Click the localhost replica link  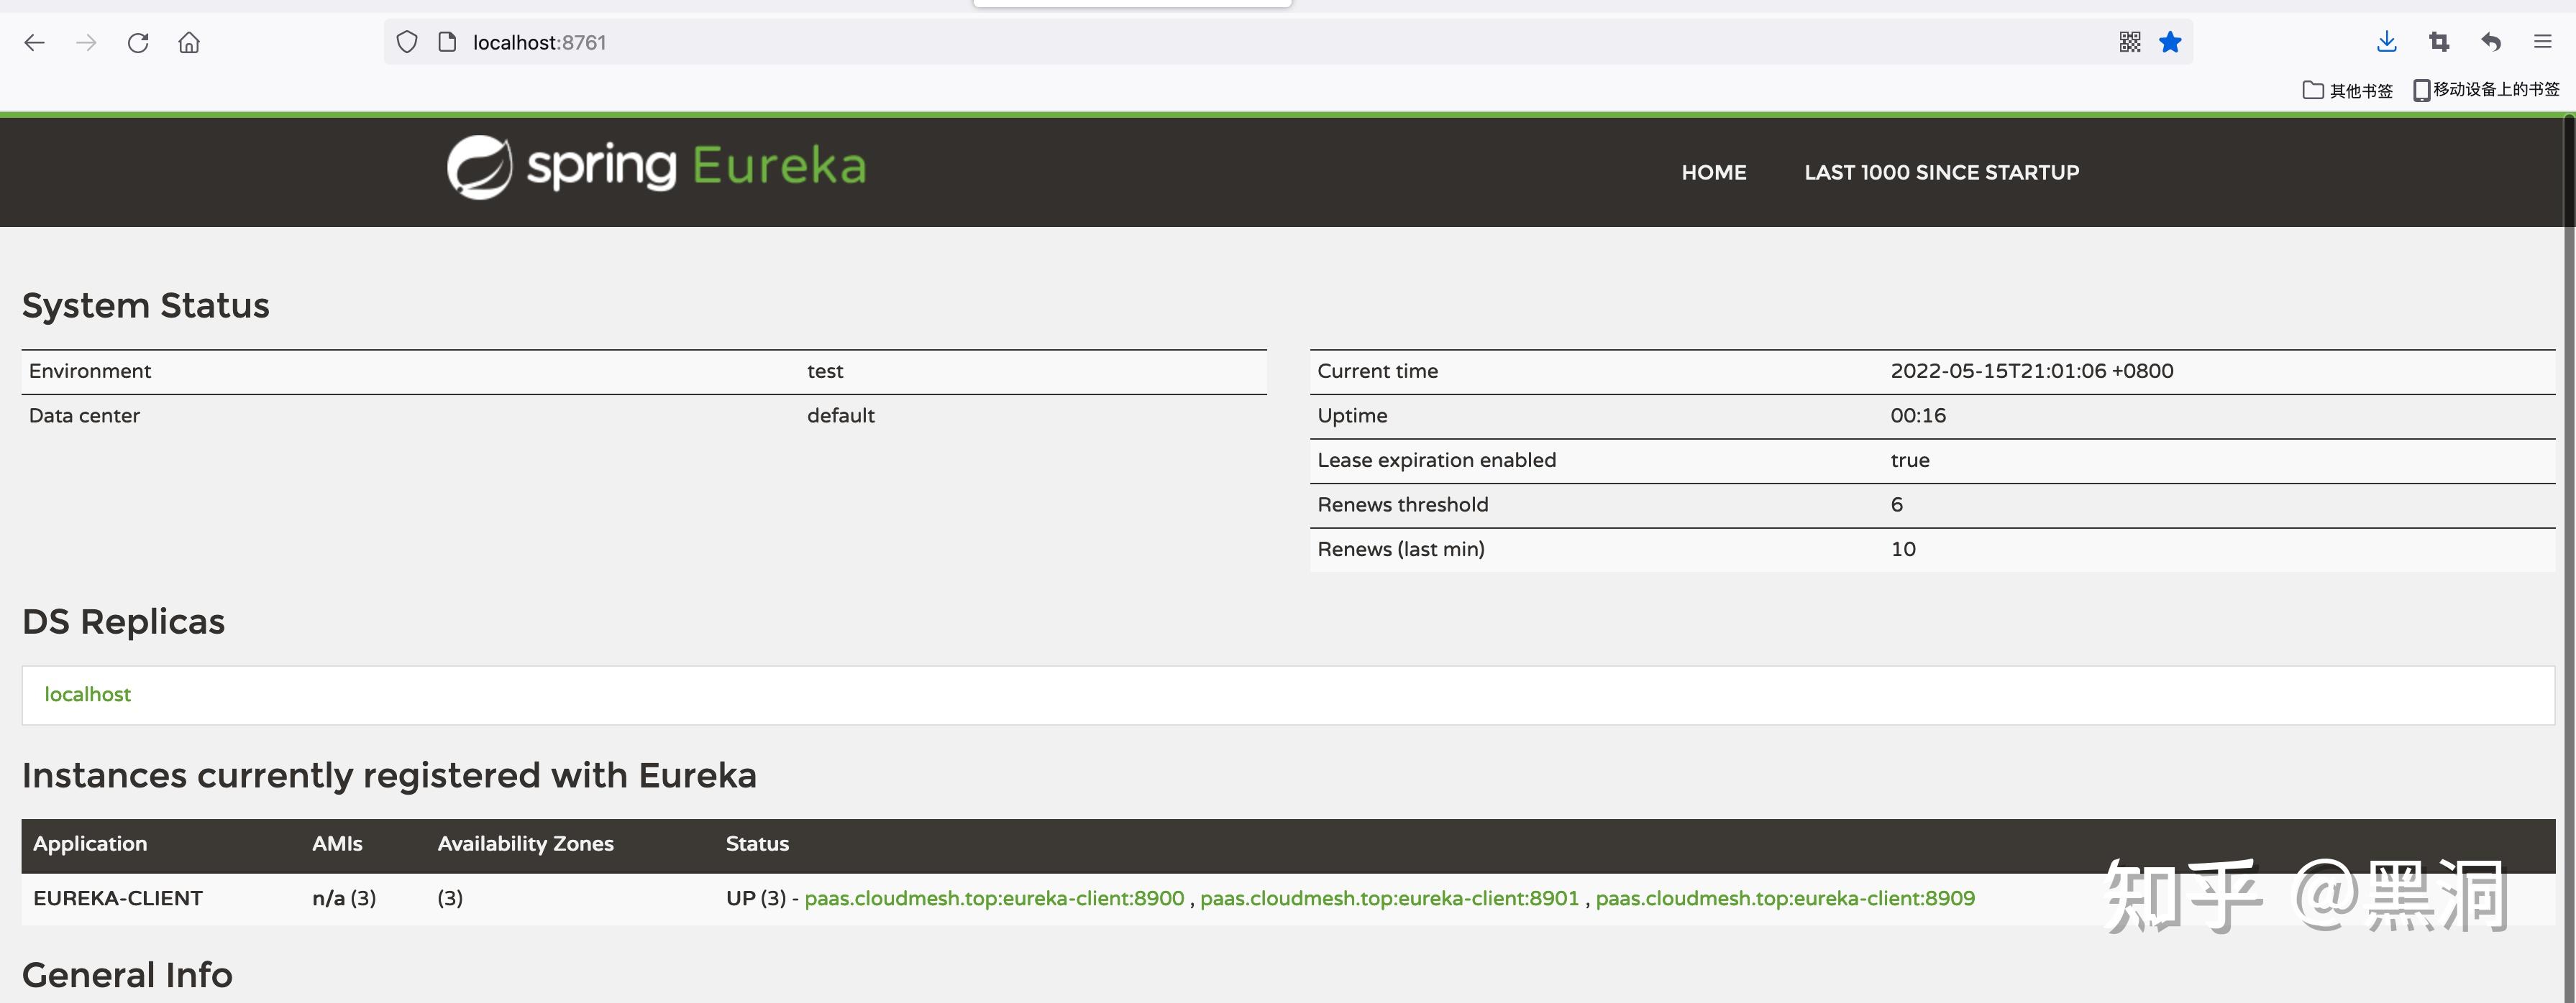pyautogui.click(x=87, y=694)
